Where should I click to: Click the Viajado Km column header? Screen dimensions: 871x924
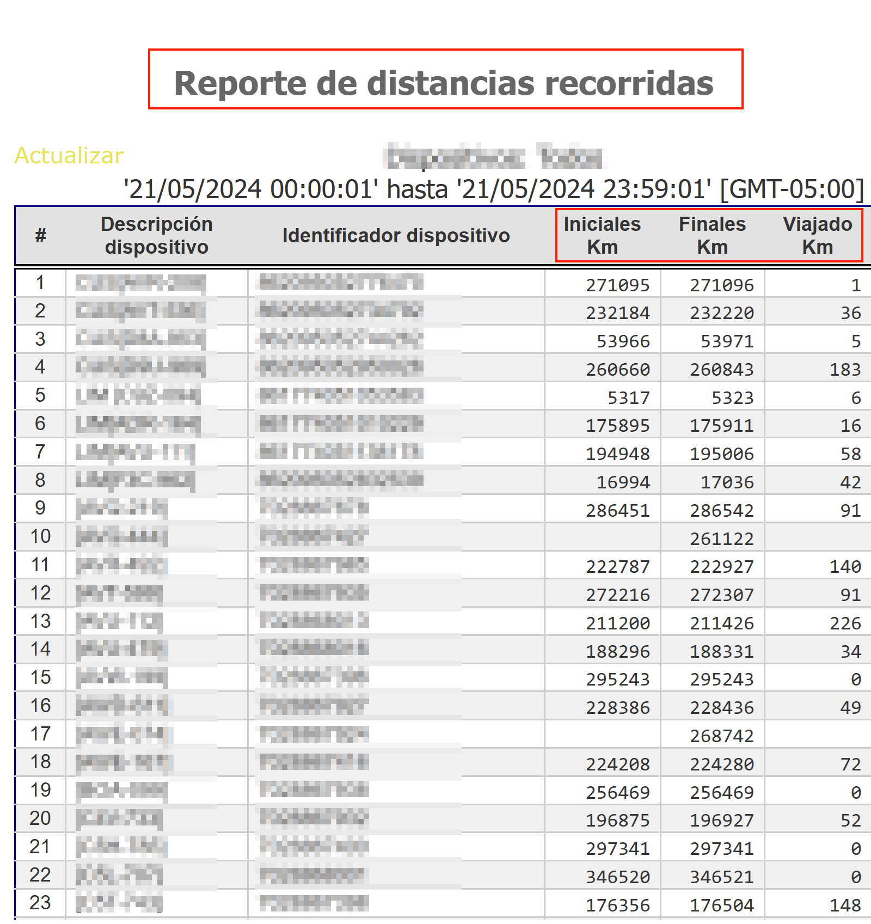click(x=817, y=235)
